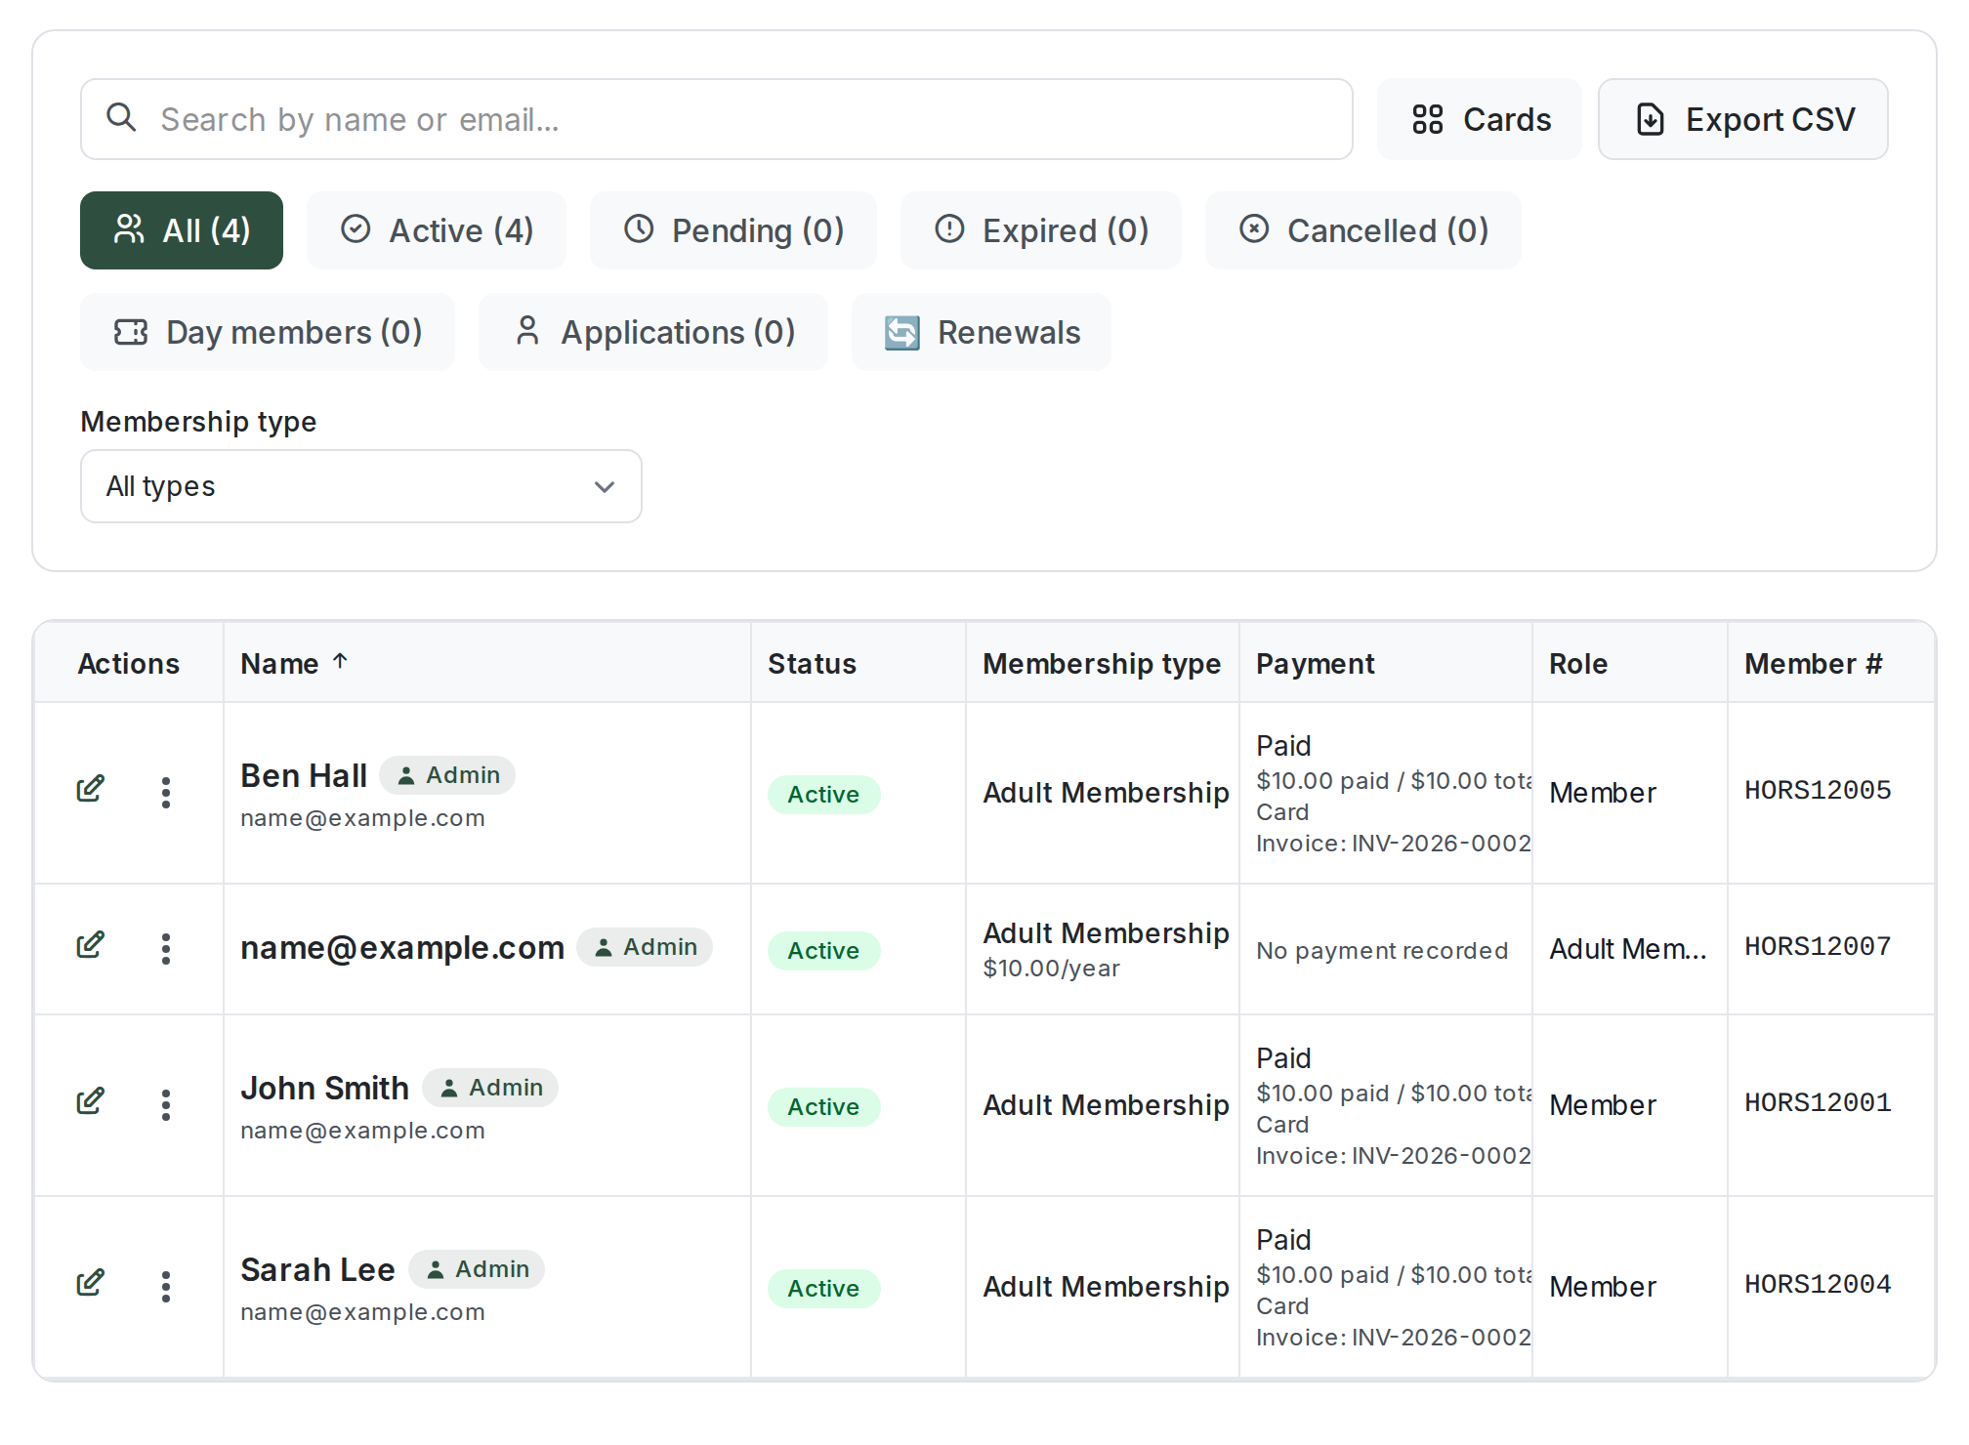
Task: Click the Membership type column header
Action: [1102, 664]
